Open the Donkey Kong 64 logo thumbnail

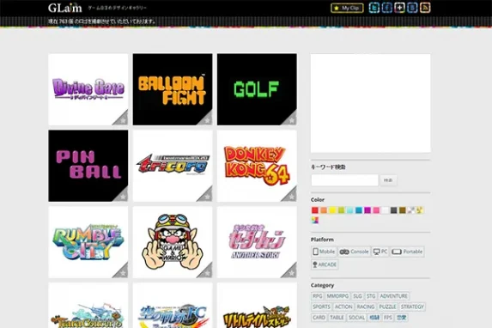pos(257,166)
